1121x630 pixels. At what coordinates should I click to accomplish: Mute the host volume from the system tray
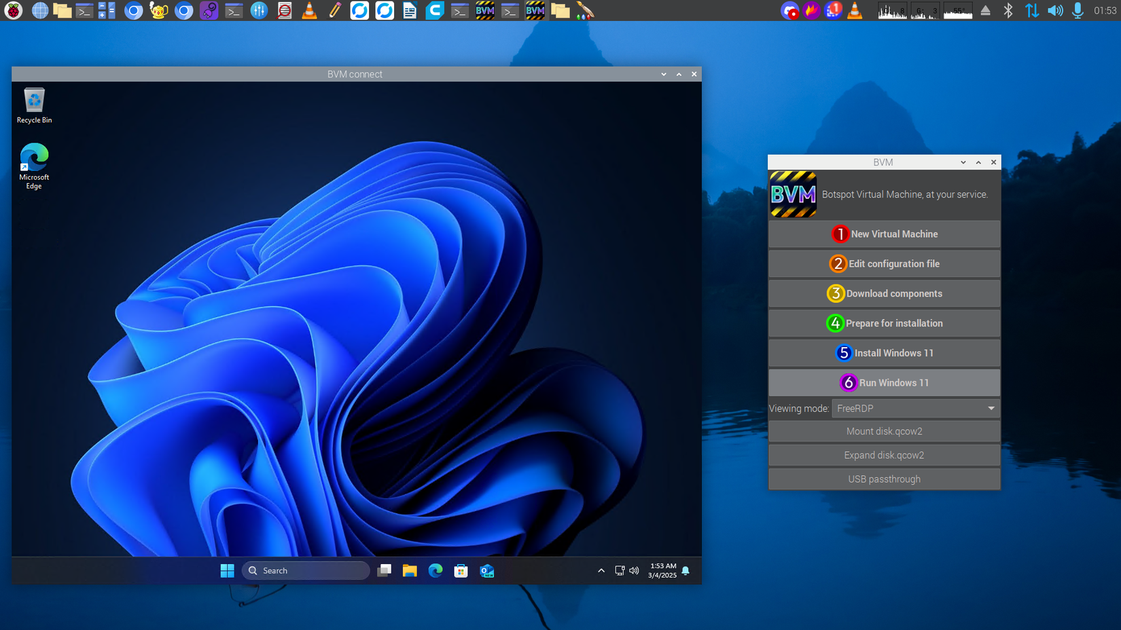click(1055, 11)
